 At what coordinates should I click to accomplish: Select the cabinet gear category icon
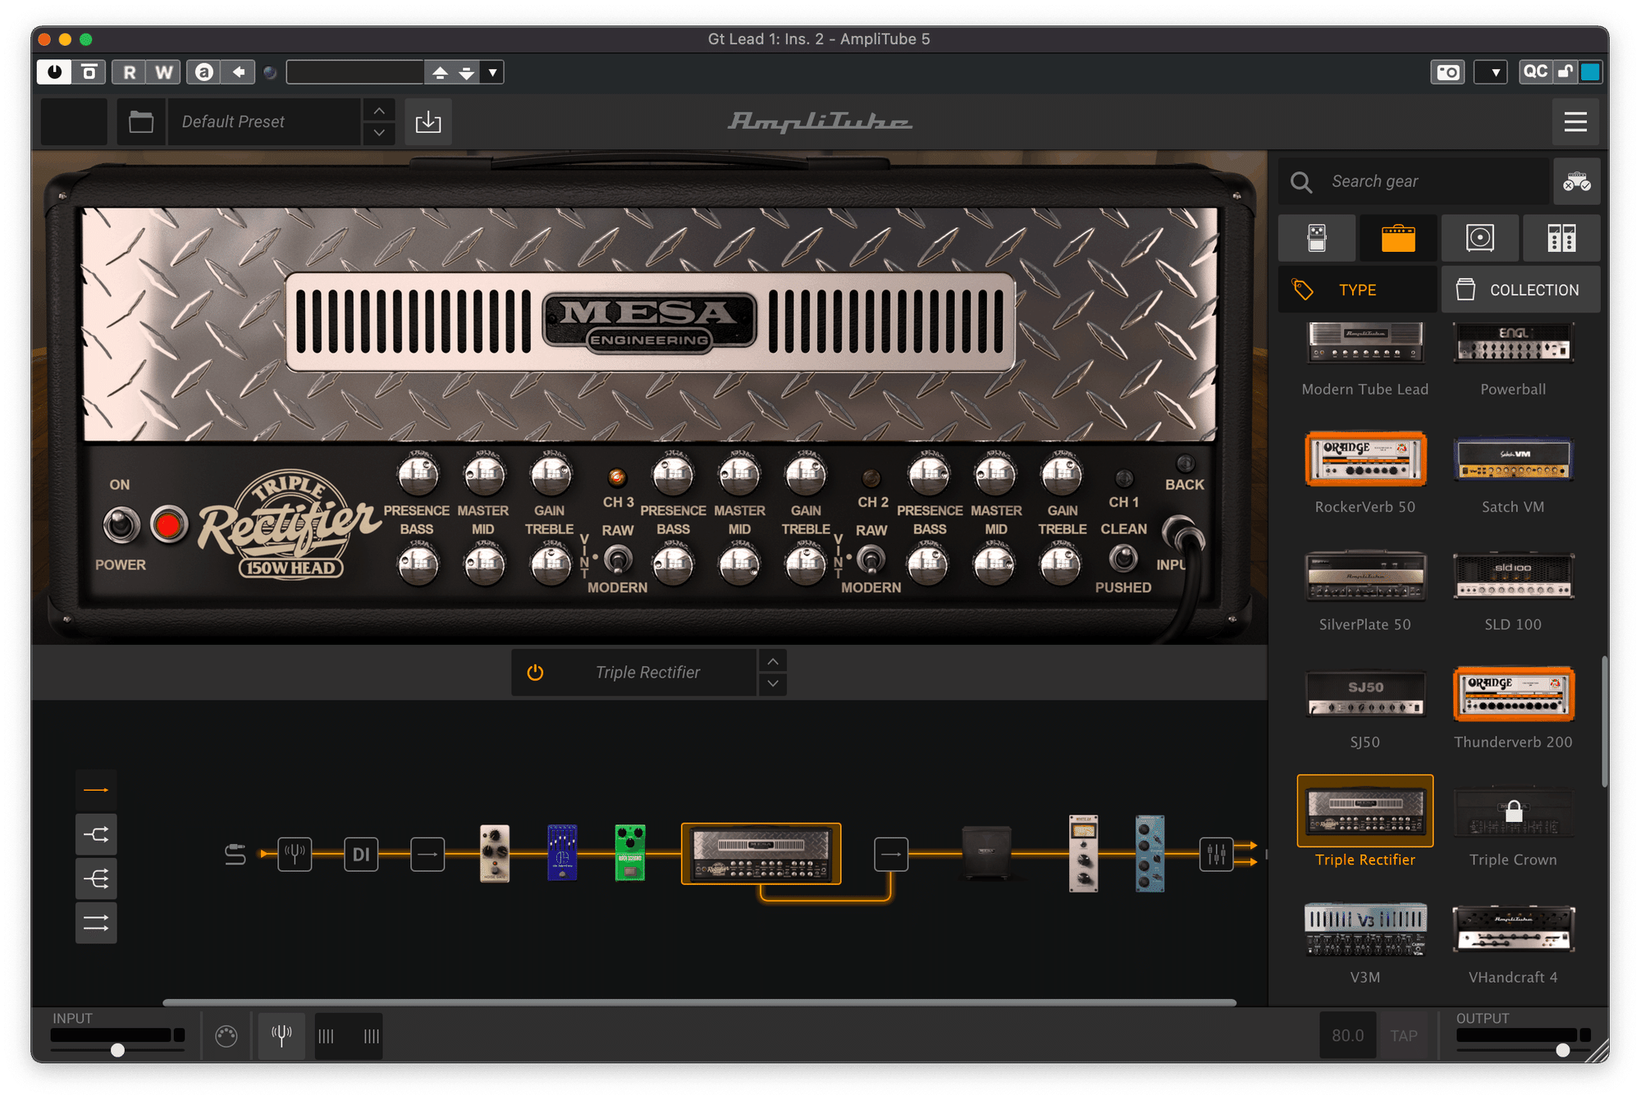click(x=1479, y=238)
